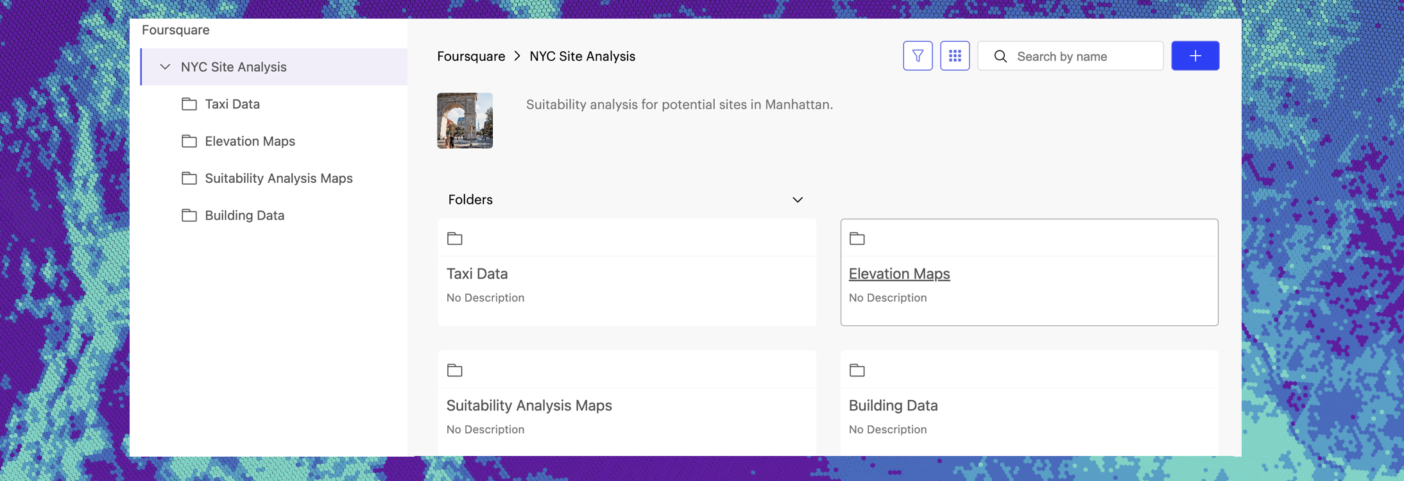Open the Elevation Maps card link
Viewport: 1404px width, 481px height.
pyautogui.click(x=899, y=274)
